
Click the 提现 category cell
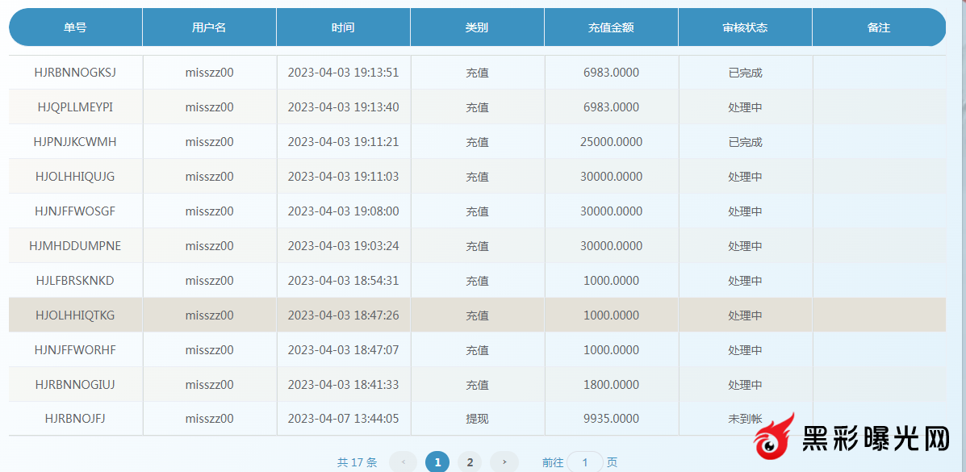[x=477, y=419]
